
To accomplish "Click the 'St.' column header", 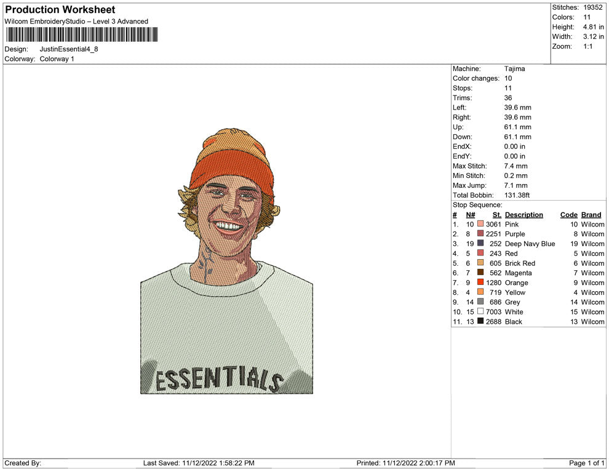I will (497, 214).
